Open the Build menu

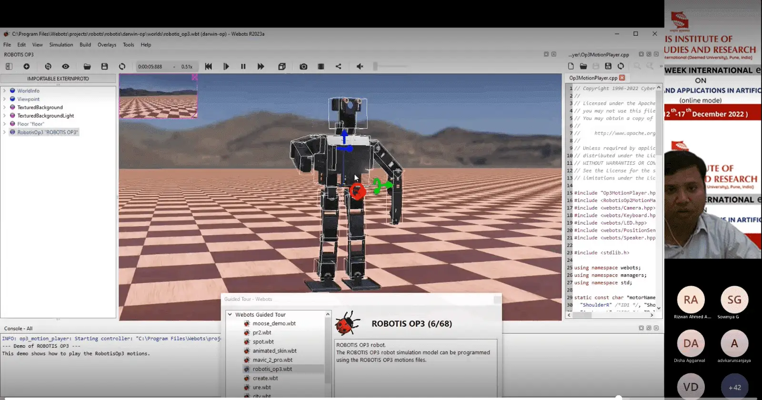click(85, 45)
